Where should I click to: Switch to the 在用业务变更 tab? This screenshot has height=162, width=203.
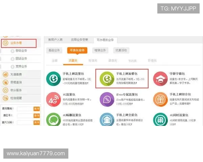click(x=80, y=40)
